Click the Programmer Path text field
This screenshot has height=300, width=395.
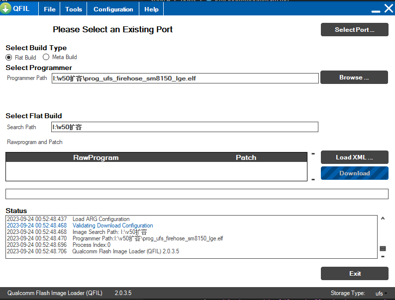[x=185, y=78]
